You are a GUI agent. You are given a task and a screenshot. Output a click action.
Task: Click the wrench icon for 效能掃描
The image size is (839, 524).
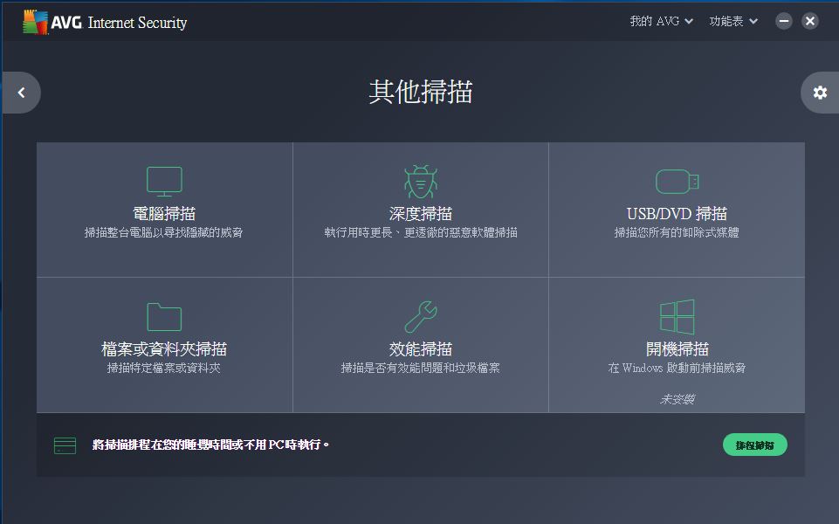click(x=420, y=317)
